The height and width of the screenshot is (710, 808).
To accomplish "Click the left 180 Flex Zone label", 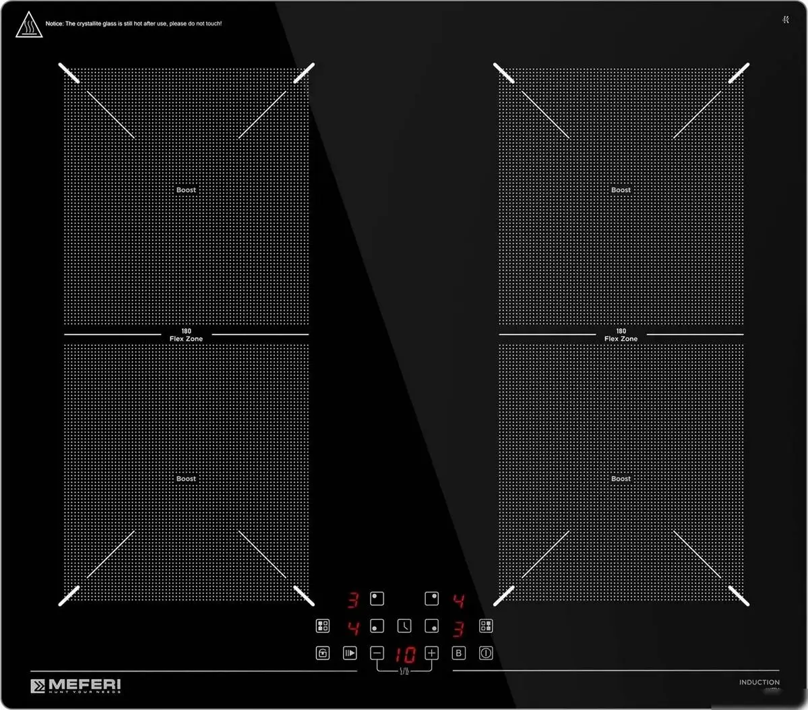I will 186,334.
